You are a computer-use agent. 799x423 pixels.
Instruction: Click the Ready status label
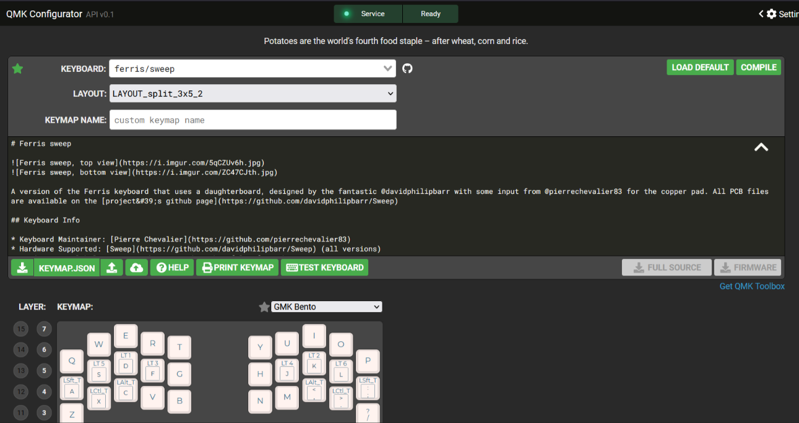tap(431, 14)
